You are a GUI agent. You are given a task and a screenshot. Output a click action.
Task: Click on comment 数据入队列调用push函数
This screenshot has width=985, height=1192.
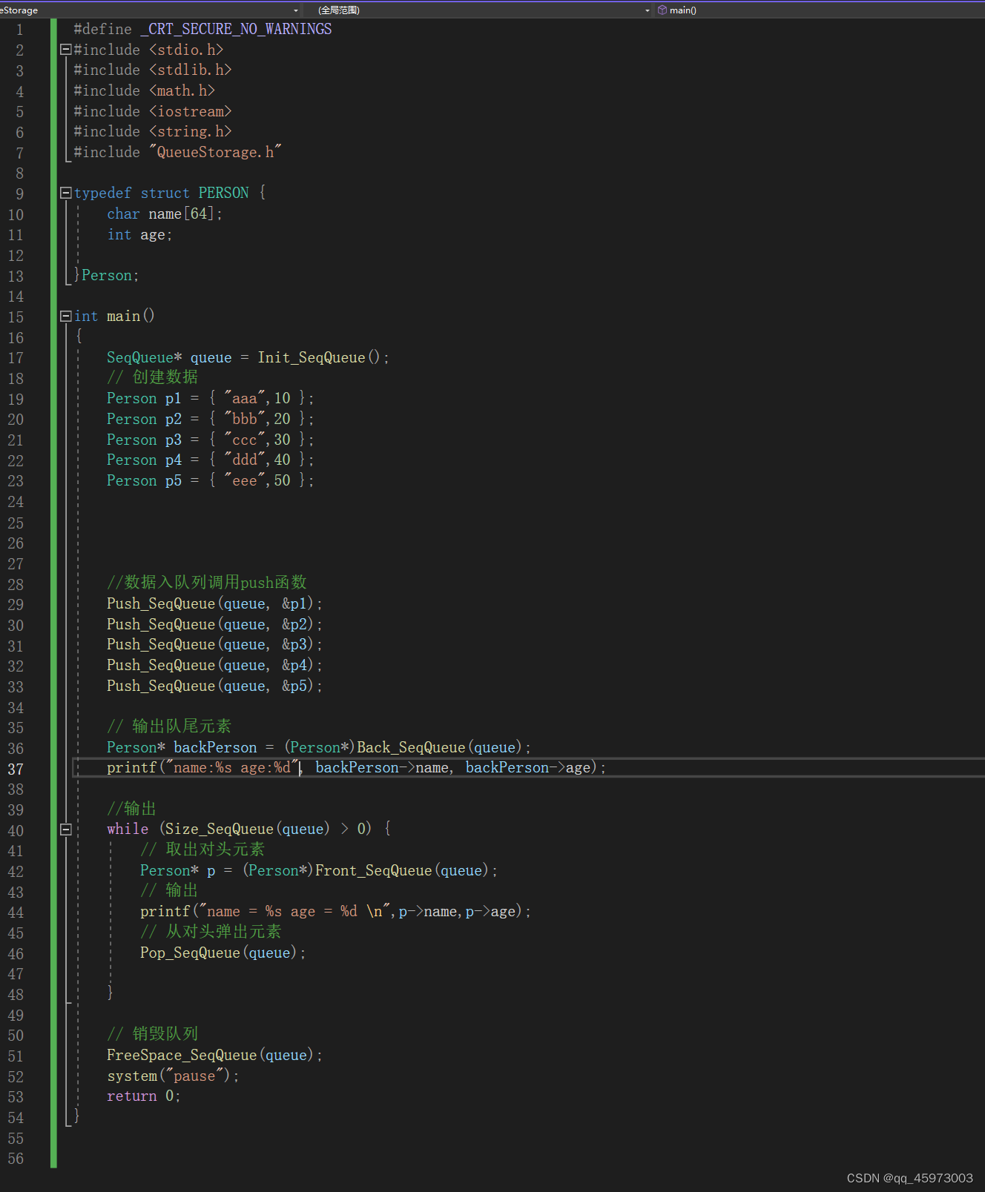207,583
